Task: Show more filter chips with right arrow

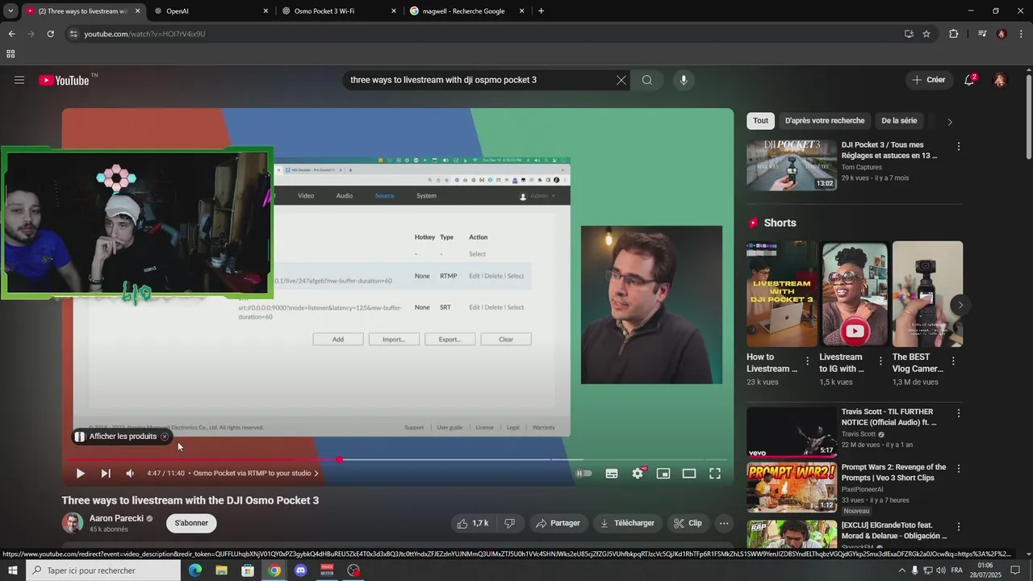Action: point(950,122)
